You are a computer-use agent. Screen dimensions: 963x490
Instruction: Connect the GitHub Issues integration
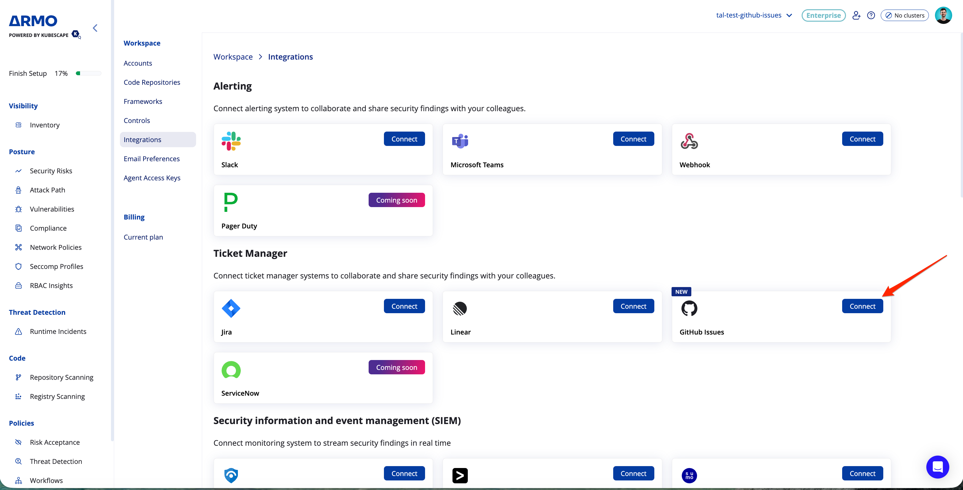(863, 306)
